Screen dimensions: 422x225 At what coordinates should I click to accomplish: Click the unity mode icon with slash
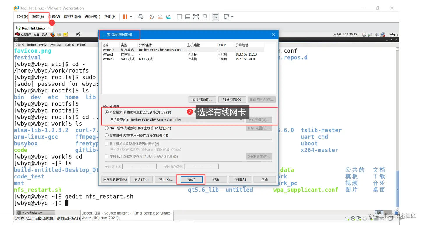[x=204, y=17]
